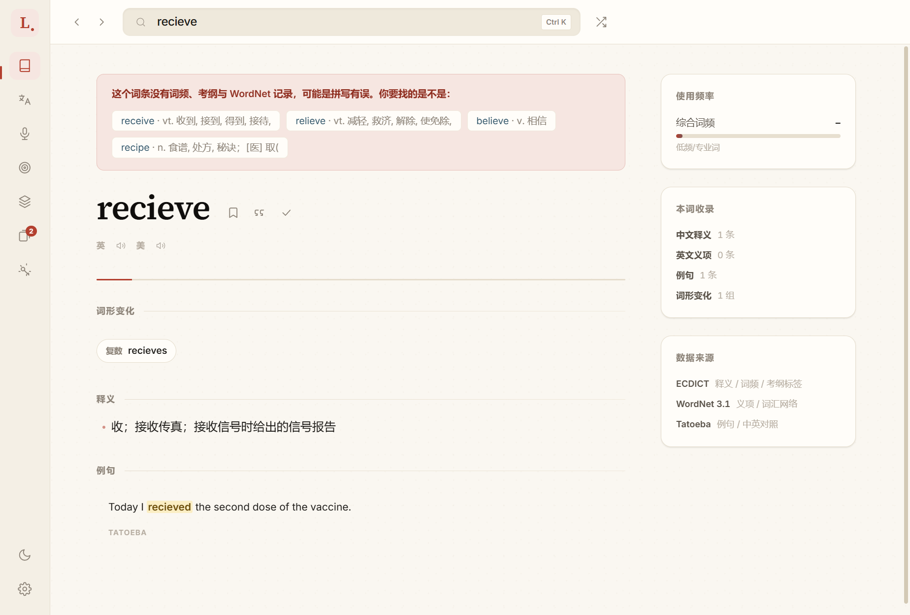Click 英文义项 entry in 本词收录
This screenshot has width=910, height=615.
pos(705,255)
